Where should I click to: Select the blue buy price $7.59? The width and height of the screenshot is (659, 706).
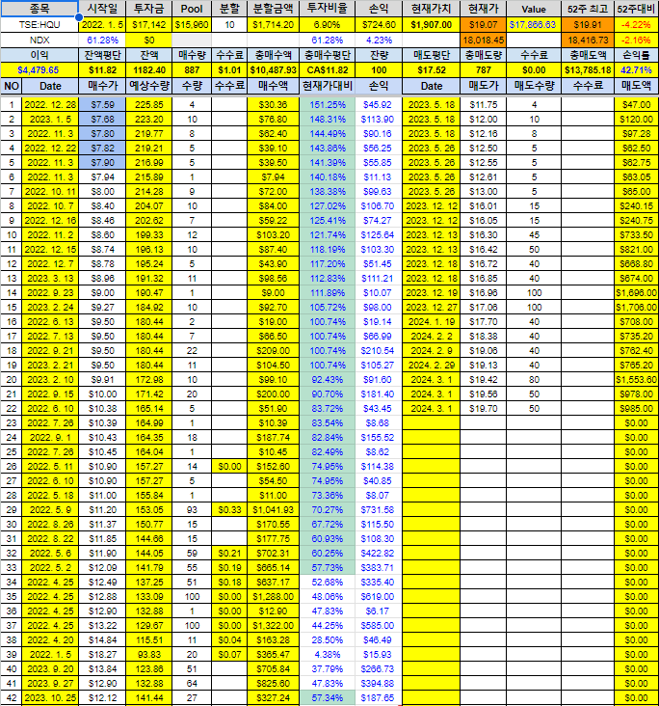[x=102, y=104]
